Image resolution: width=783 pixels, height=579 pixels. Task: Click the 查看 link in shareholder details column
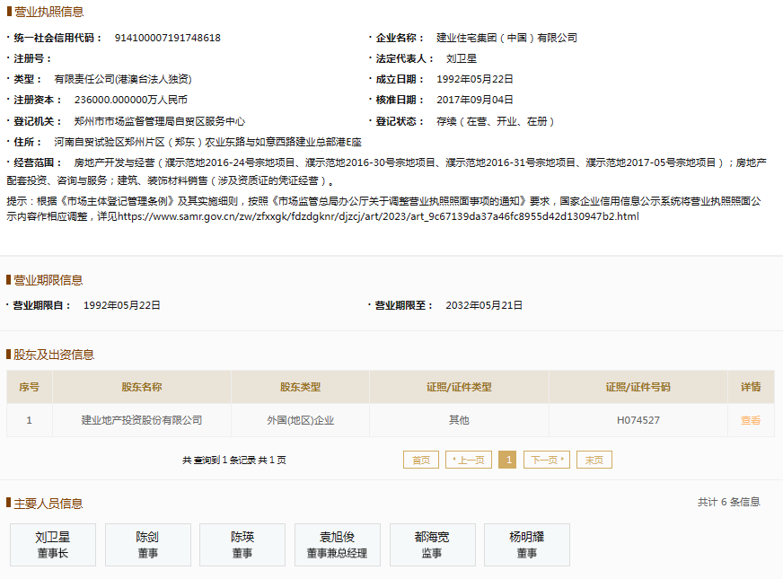coord(750,419)
